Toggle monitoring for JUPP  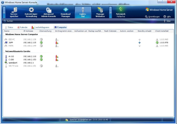(41, 42)
